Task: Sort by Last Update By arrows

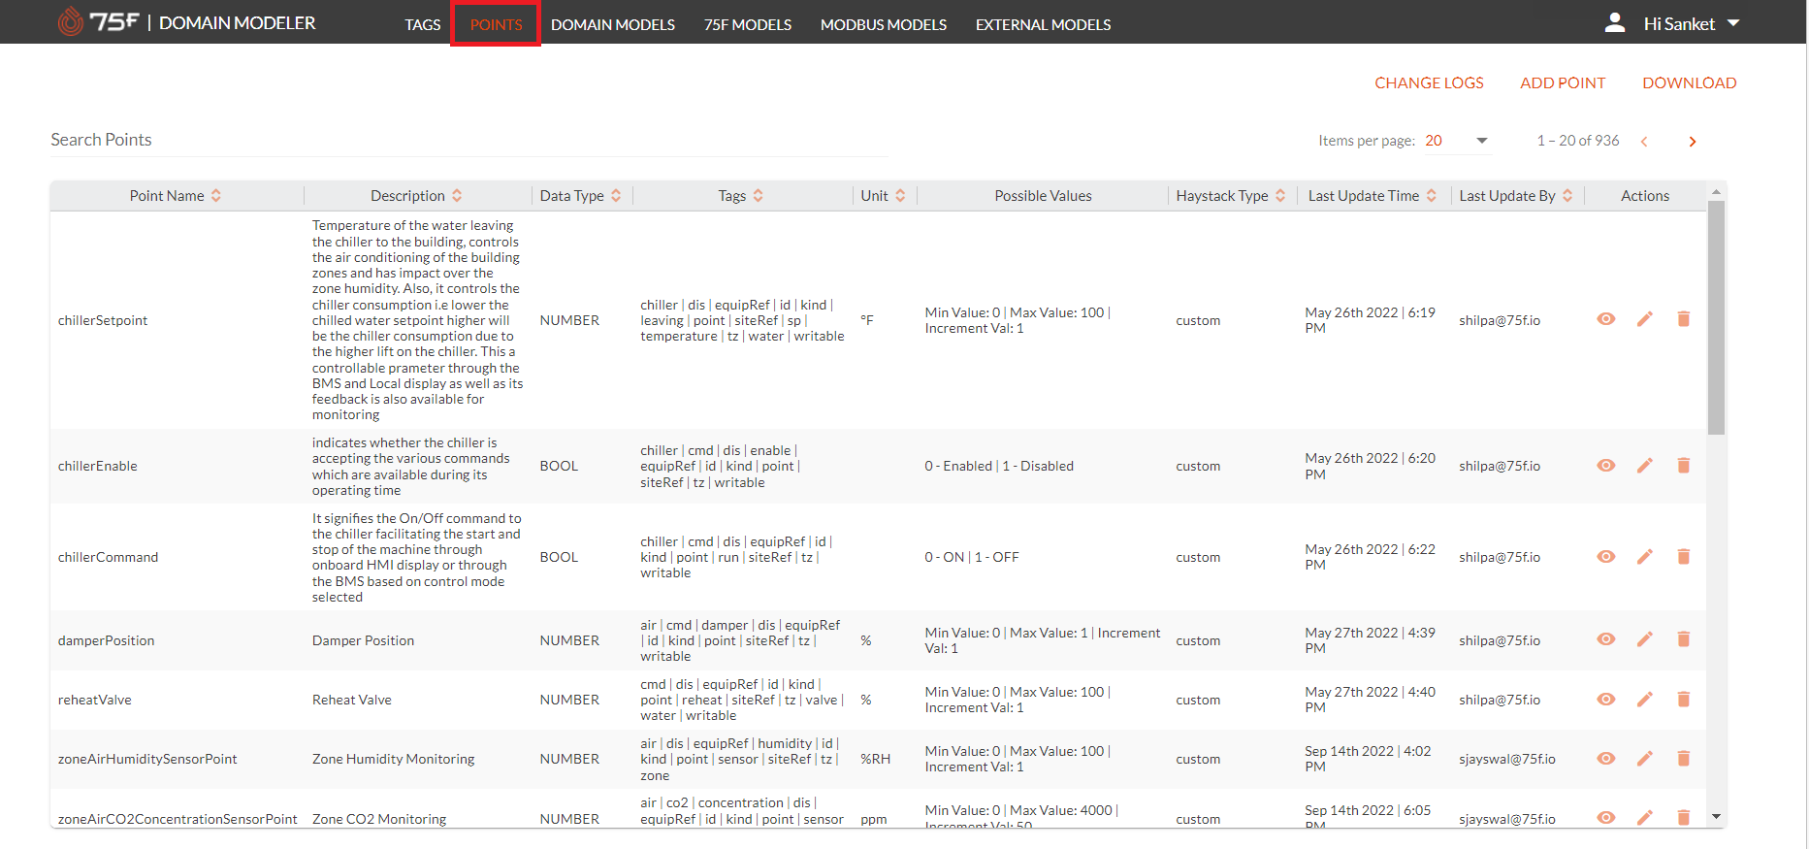Action: click(1567, 196)
